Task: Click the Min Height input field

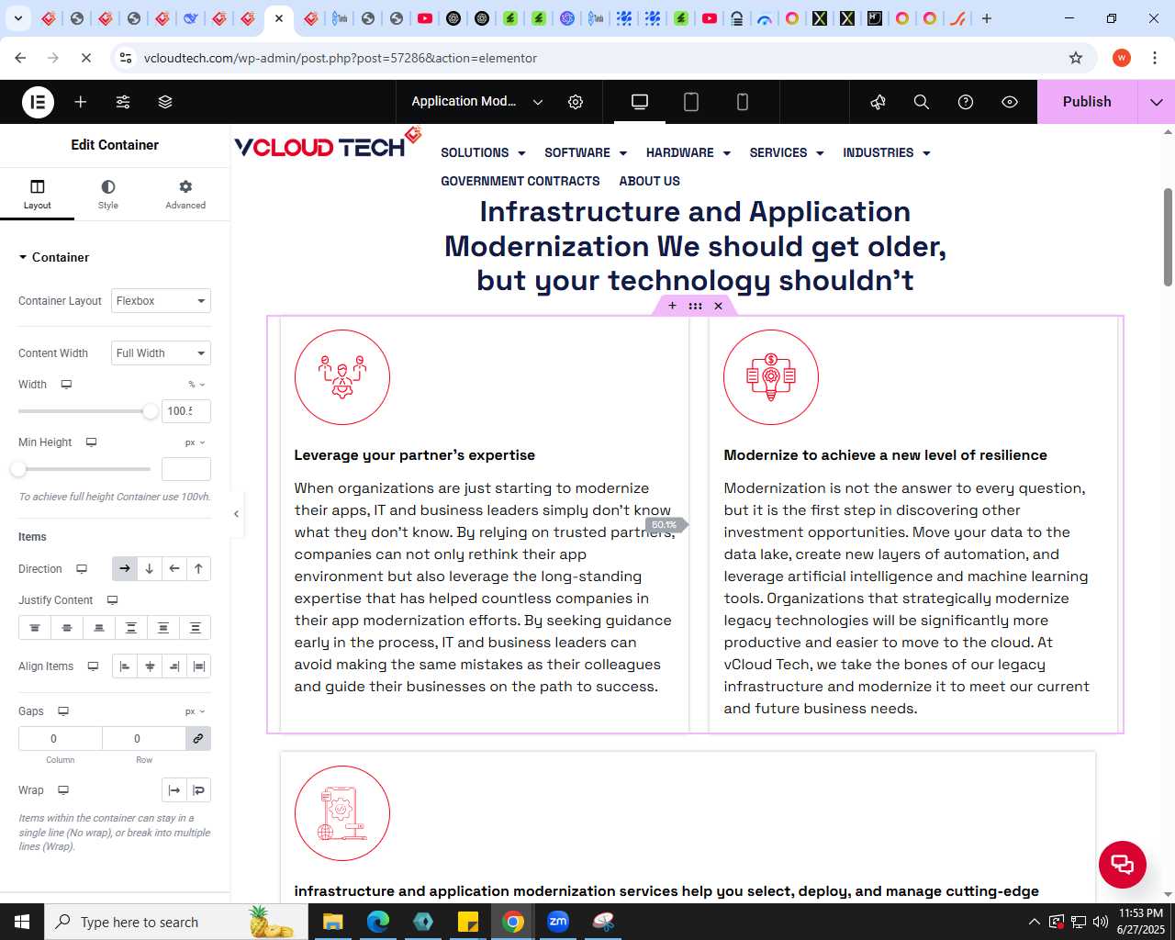Action: tap(186, 469)
